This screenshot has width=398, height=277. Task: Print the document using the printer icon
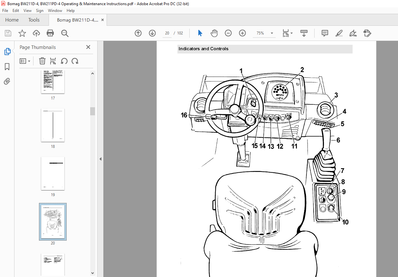click(50, 33)
